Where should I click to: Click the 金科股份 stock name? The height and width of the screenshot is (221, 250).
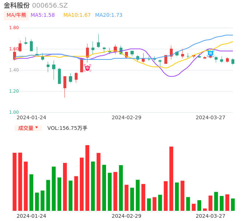[17, 5]
